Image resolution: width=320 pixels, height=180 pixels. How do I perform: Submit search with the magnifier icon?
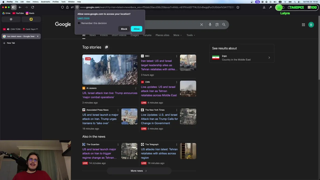224,24
